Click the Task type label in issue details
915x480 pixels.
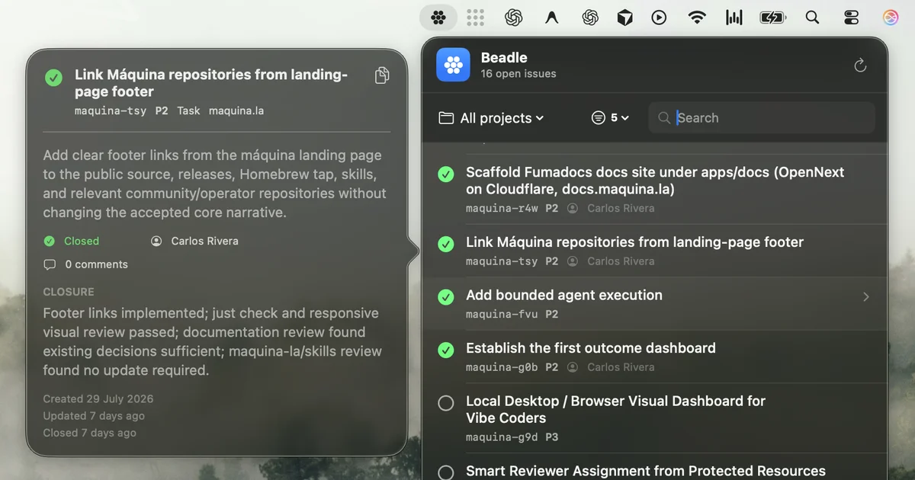point(188,110)
